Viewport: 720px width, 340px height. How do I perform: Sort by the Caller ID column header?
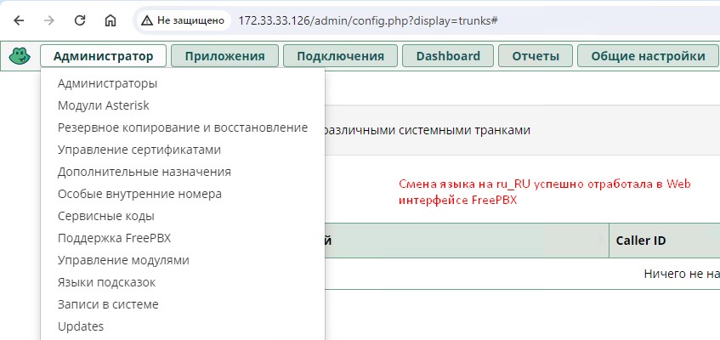[x=640, y=241]
